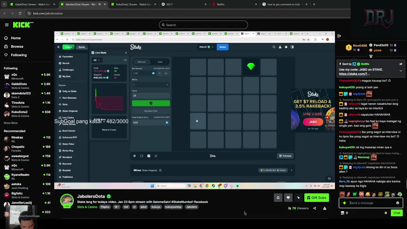Open the Browse page

tap(13, 46)
